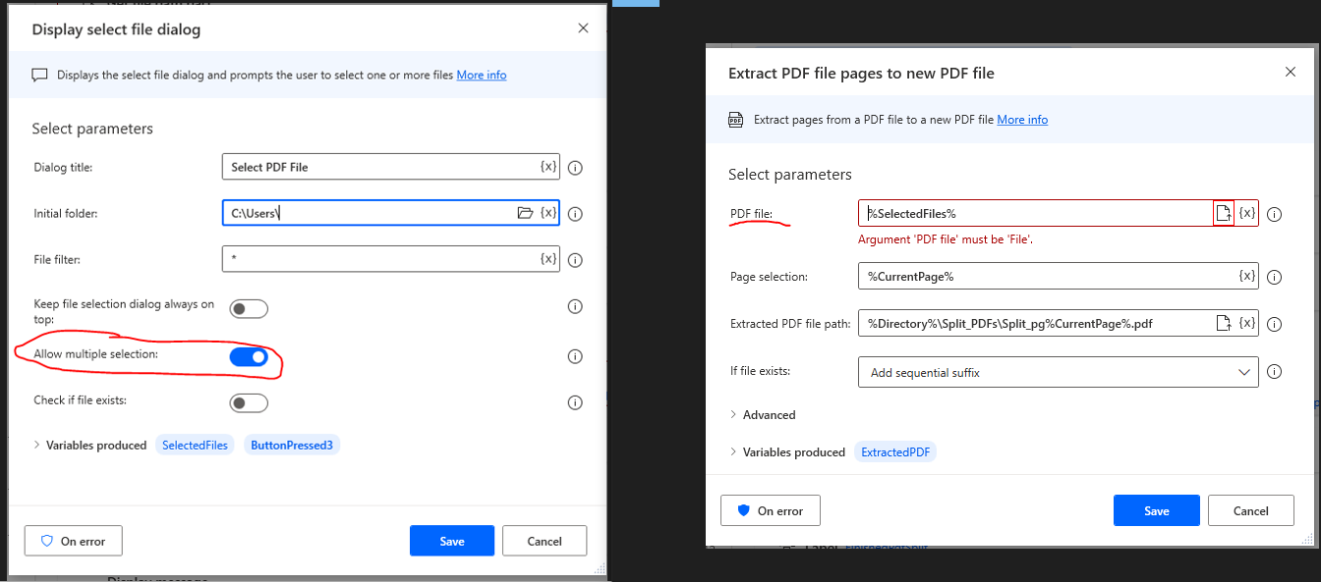
Task: Click the ExtractedPDF variable chip
Action: coord(895,452)
